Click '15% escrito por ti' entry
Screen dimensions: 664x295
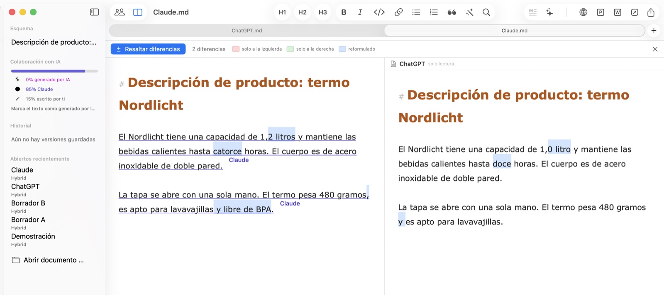click(x=45, y=99)
